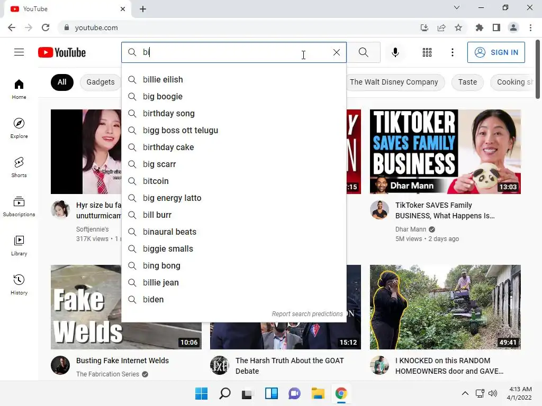The image size is (542, 406).
Task: Open Shorts in the sidebar
Action: click(x=19, y=168)
